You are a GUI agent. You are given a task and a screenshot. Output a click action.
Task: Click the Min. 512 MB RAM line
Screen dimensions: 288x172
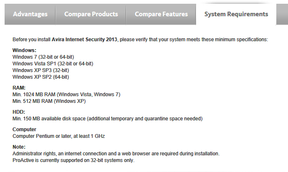[x=49, y=101]
